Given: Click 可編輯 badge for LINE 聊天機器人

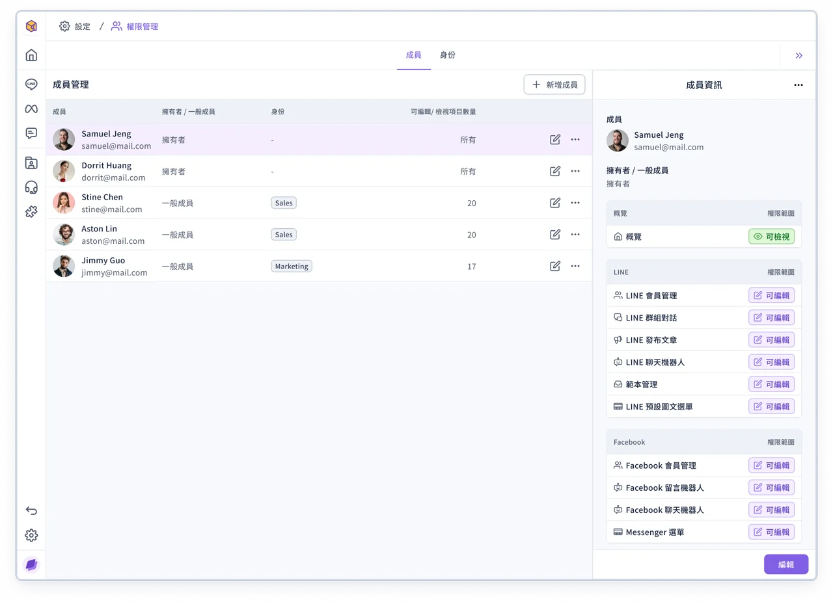Looking at the screenshot, I should [771, 362].
